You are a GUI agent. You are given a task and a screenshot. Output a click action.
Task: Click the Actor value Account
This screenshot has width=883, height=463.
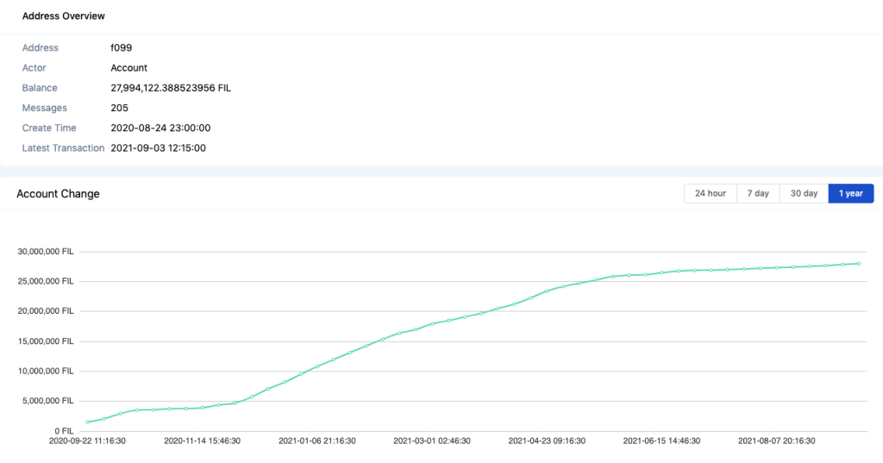pos(129,68)
